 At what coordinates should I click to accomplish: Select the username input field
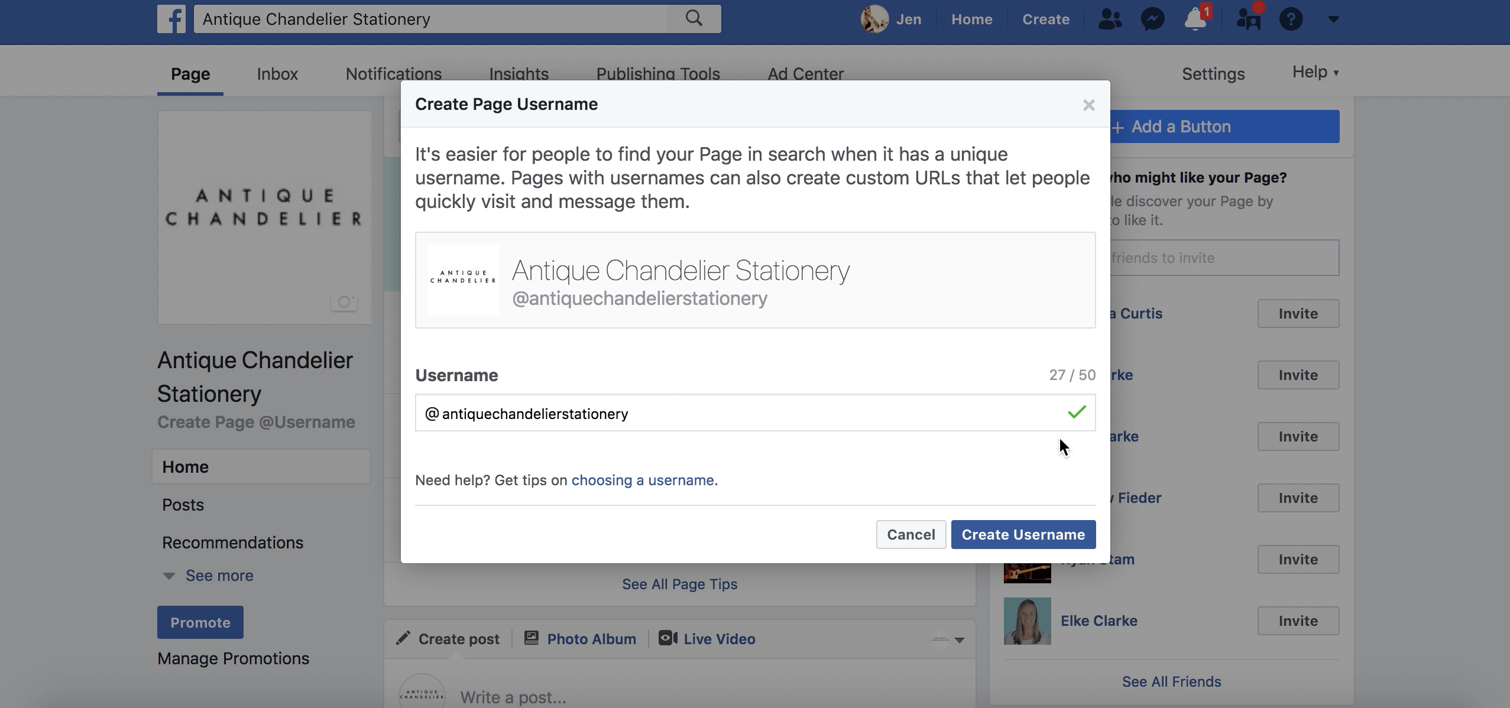click(x=755, y=413)
